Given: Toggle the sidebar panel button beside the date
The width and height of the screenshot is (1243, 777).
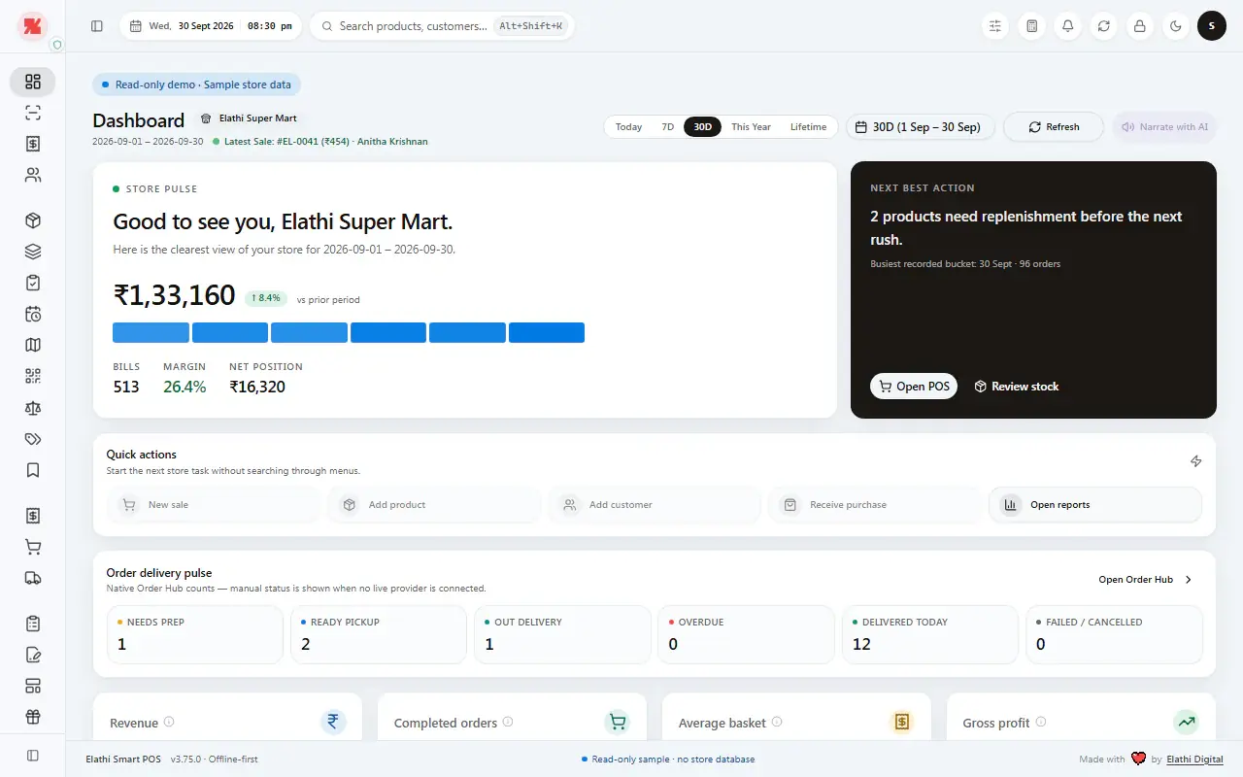Looking at the screenshot, I should coord(97,26).
